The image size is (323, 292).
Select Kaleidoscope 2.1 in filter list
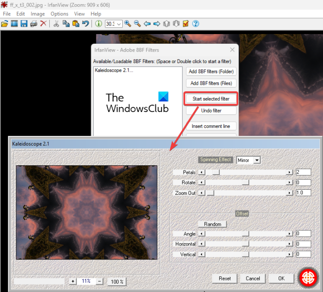click(x=113, y=70)
